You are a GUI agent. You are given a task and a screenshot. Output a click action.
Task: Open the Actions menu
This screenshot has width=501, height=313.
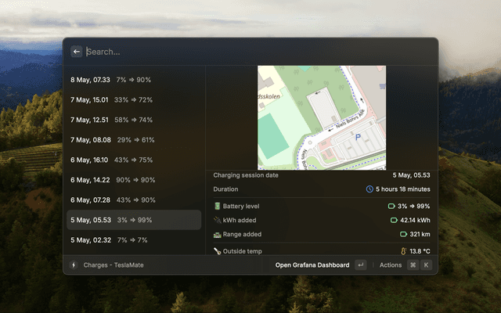pyautogui.click(x=391, y=265)
